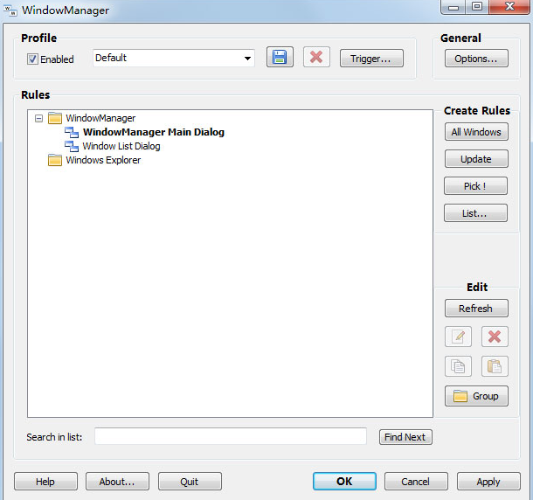Open the Options... dialog
Image resolution: width=533 pixels, height=500 pixels.
pos(476,59)
